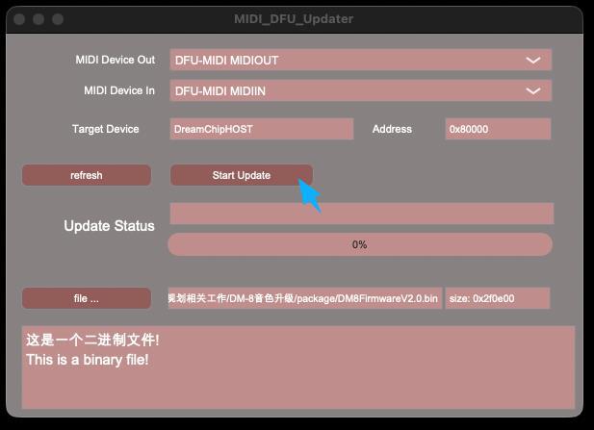Open the MIDI Device Out dropdown
This screenshot has width=594, height=430.
click(360, 61)
